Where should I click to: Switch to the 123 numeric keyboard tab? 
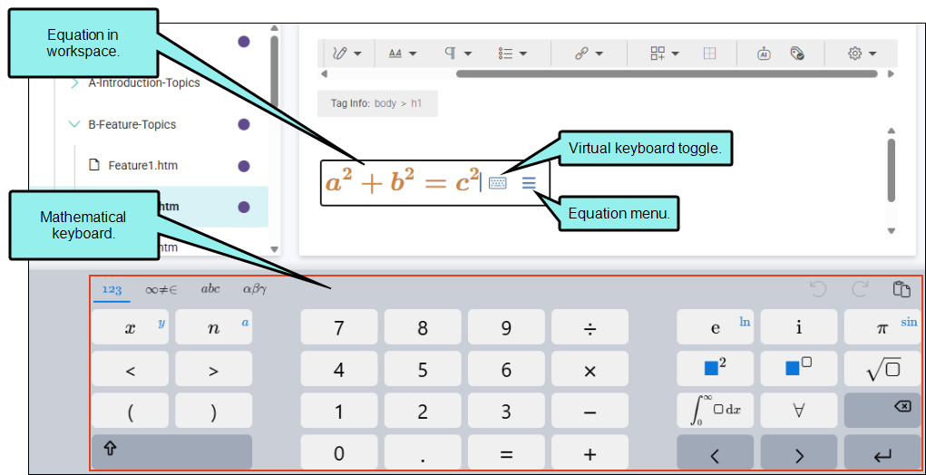tap(112, 290)
